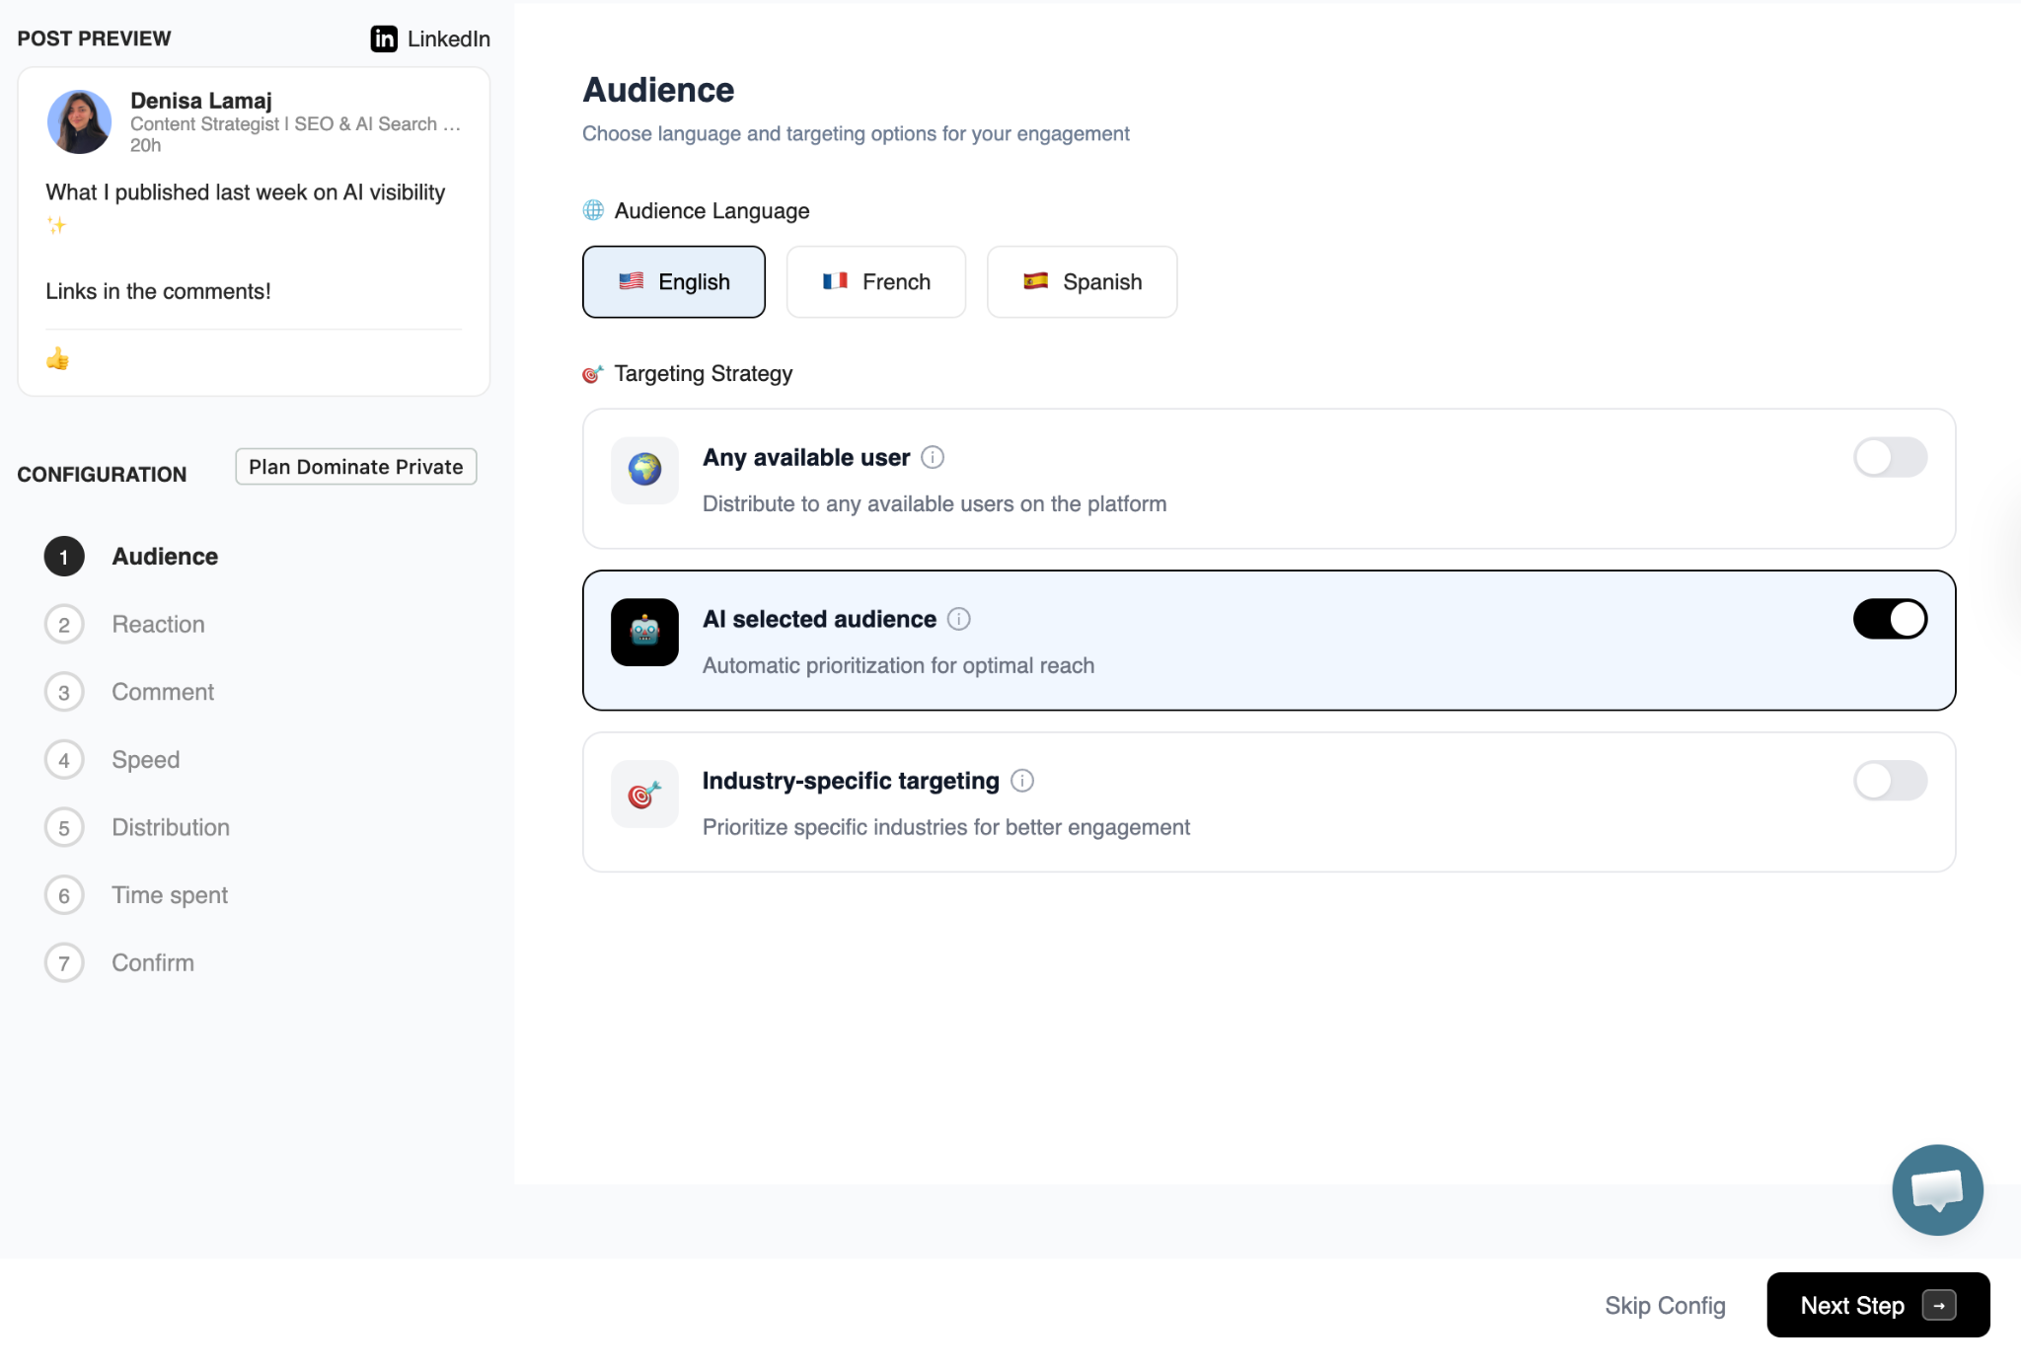
Task: Click the LinkedIn icon in Post Preview header
Action: click(x=383, y=39)
